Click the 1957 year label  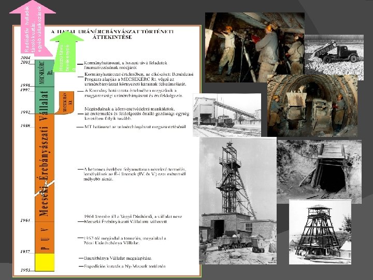pos(25,251)
